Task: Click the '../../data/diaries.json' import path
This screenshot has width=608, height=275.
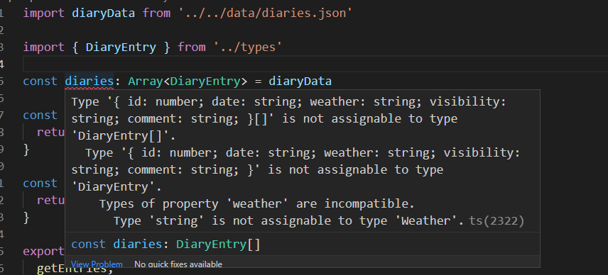Action: [x=265, y=13]
